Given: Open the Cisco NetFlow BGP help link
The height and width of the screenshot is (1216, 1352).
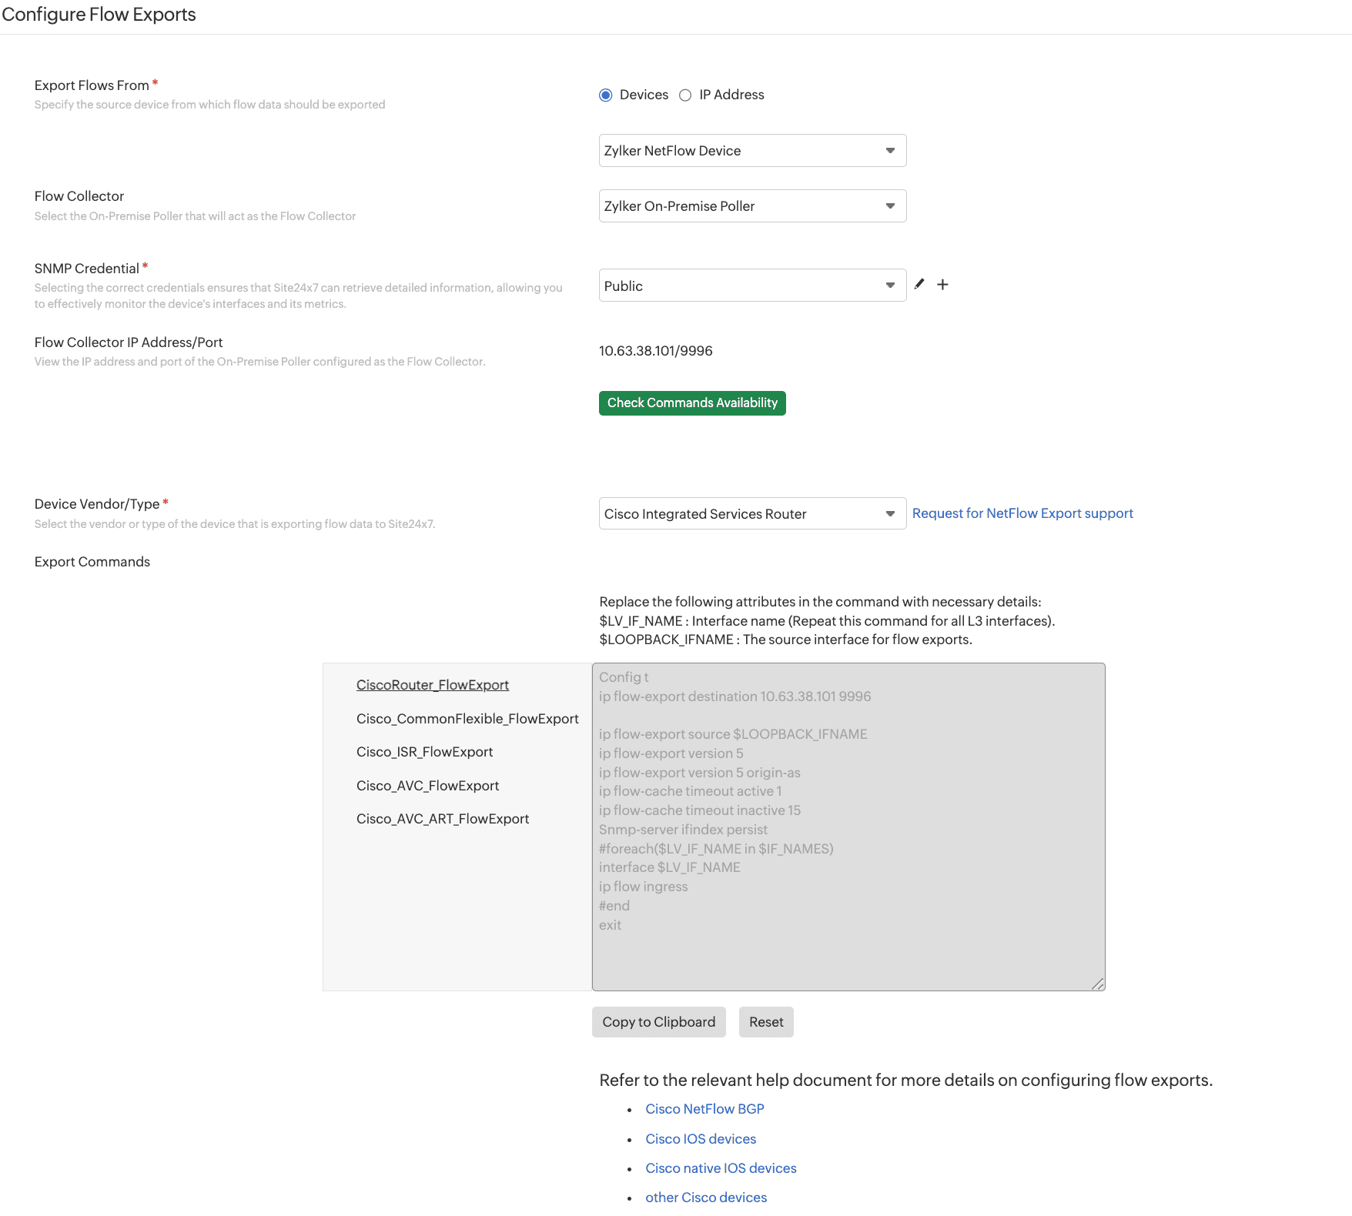Looking at the screenshot, I should tap(704, 1109).
